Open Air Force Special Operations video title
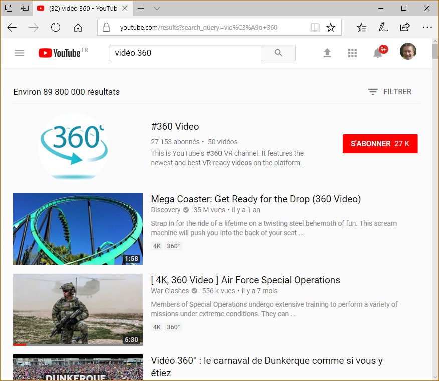Image resolution: width=439 pixels, height=381 pixels. (x=246, y=280)
